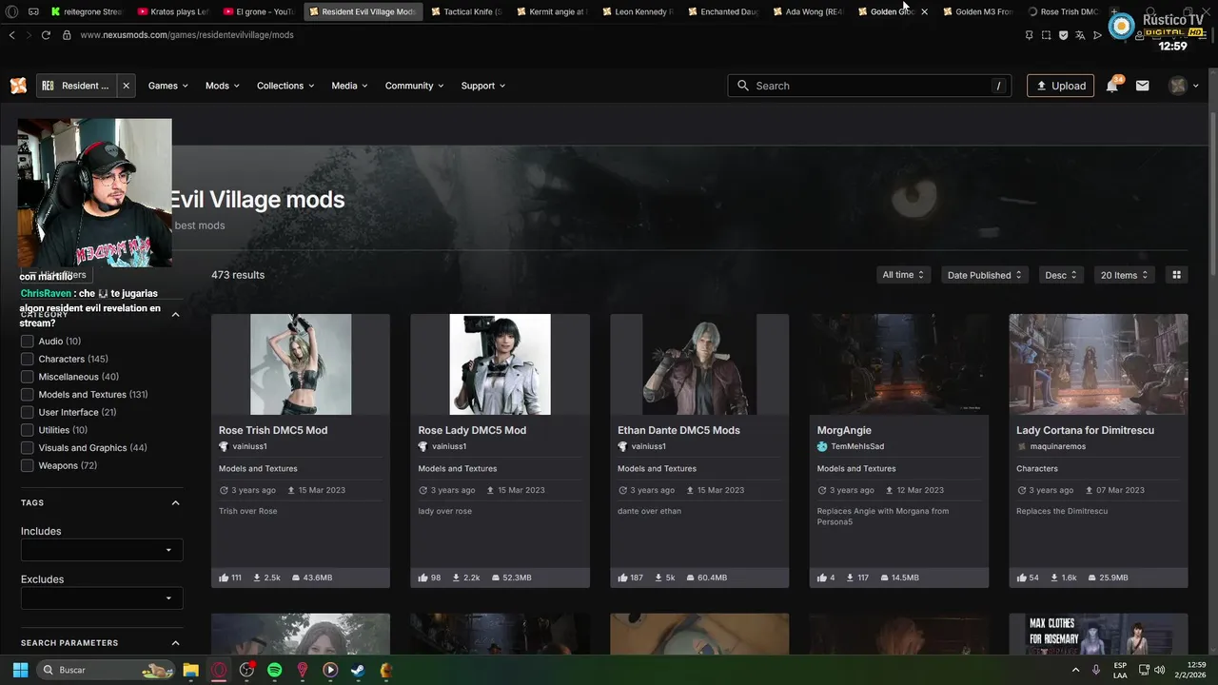This screenshot has height=685, width=1218.
Task: Click vainiuss1 author avatar on Rose Lady card
Action: pos(422,446)
